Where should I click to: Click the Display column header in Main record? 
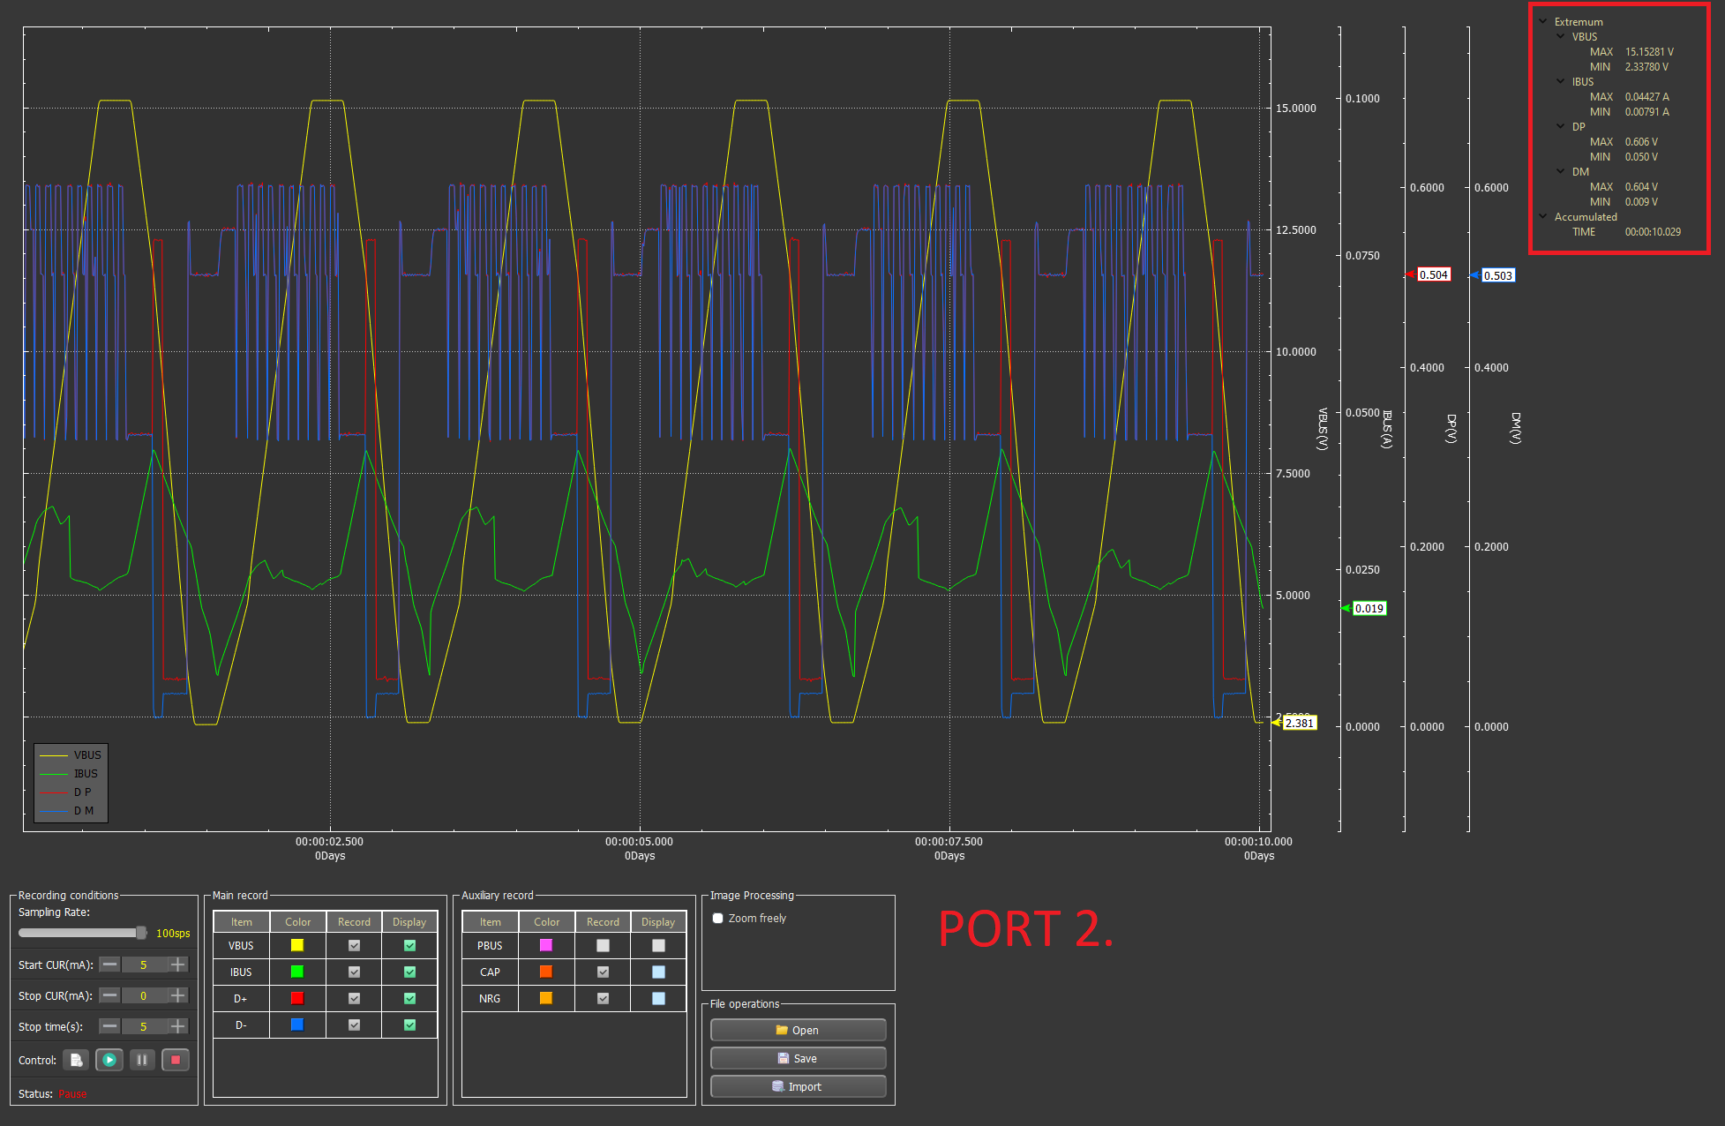(x=409, y=922)
